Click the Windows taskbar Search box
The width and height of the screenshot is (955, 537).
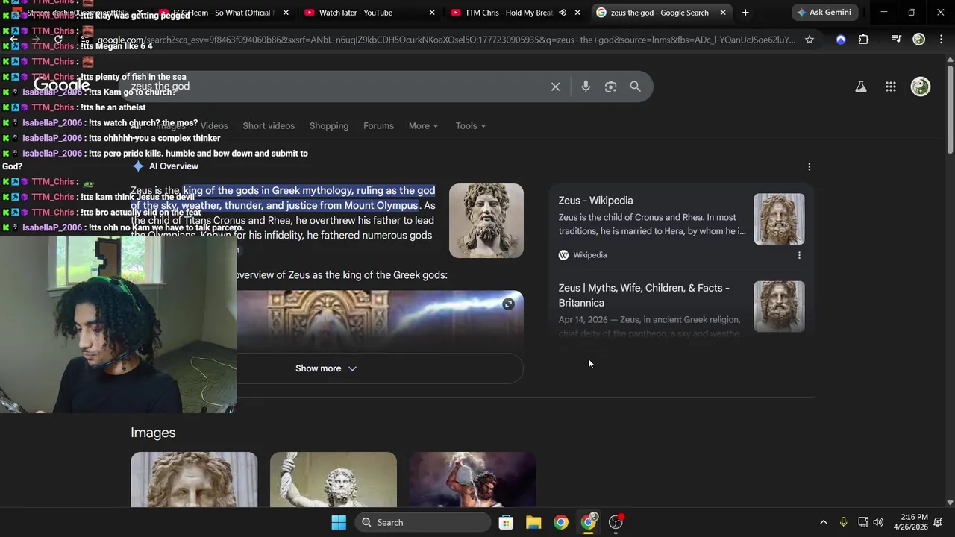point(422,522)
